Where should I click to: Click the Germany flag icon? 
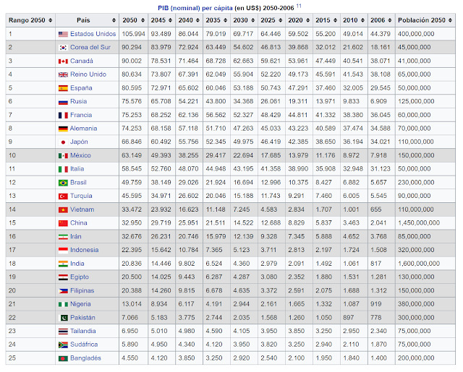pos(63,129)
